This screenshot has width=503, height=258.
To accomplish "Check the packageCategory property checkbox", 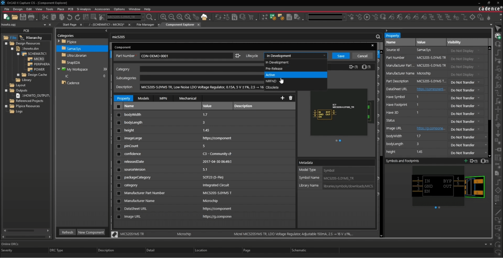I will click(119, 178).
